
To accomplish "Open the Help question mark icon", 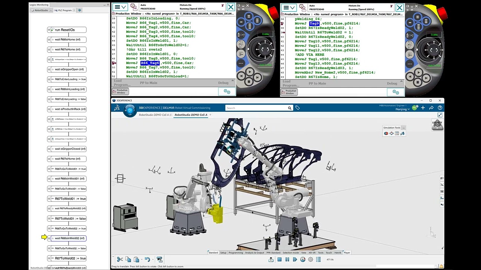I will 440,108.
